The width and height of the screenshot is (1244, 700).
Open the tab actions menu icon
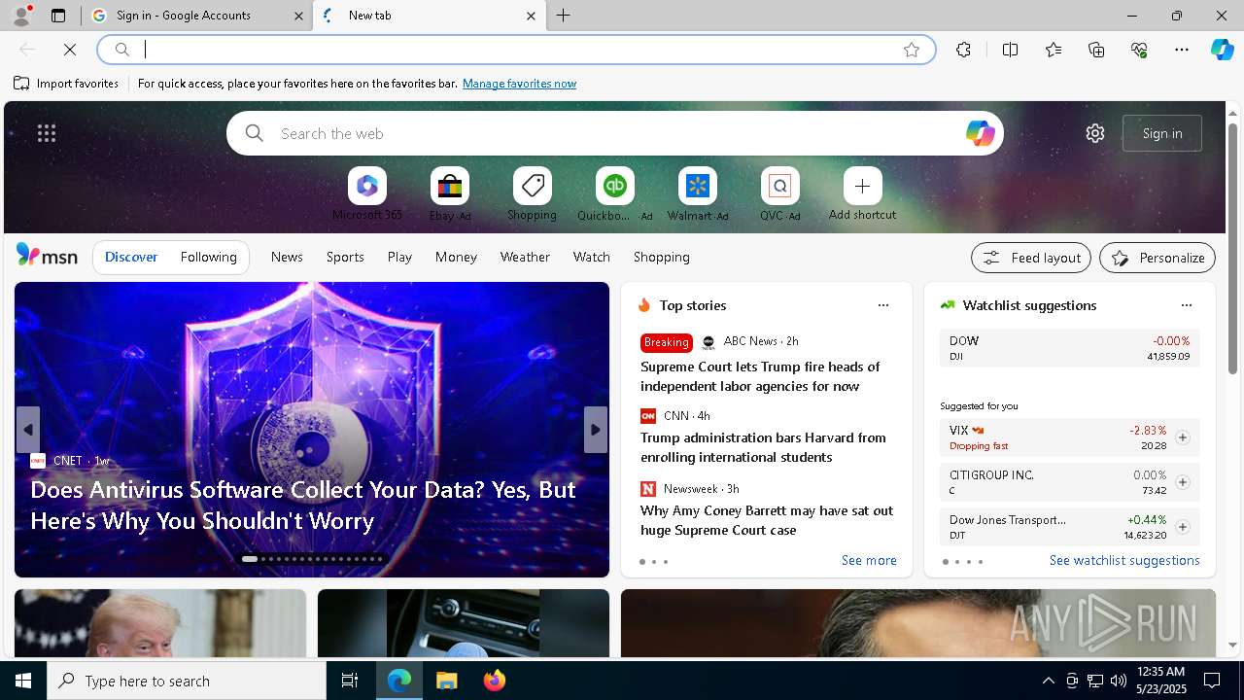[x=58, y=16]
